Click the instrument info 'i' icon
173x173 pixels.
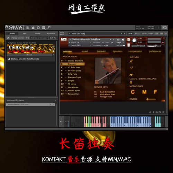(x=123, y=39)
